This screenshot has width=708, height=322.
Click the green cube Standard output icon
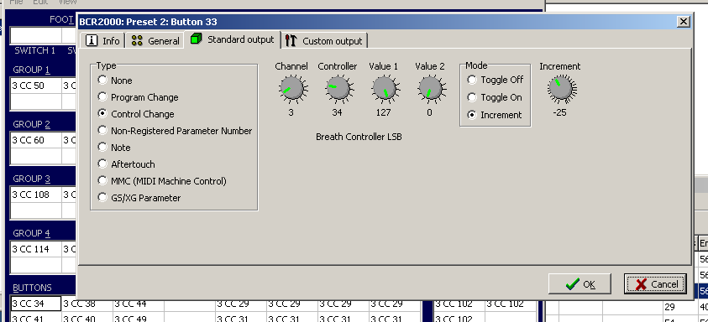point(196,39)
